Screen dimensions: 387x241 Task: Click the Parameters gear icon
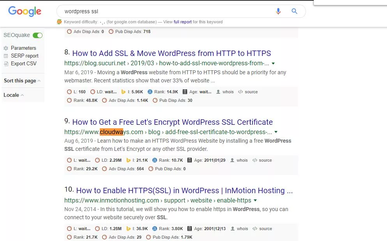click(6, 48)
